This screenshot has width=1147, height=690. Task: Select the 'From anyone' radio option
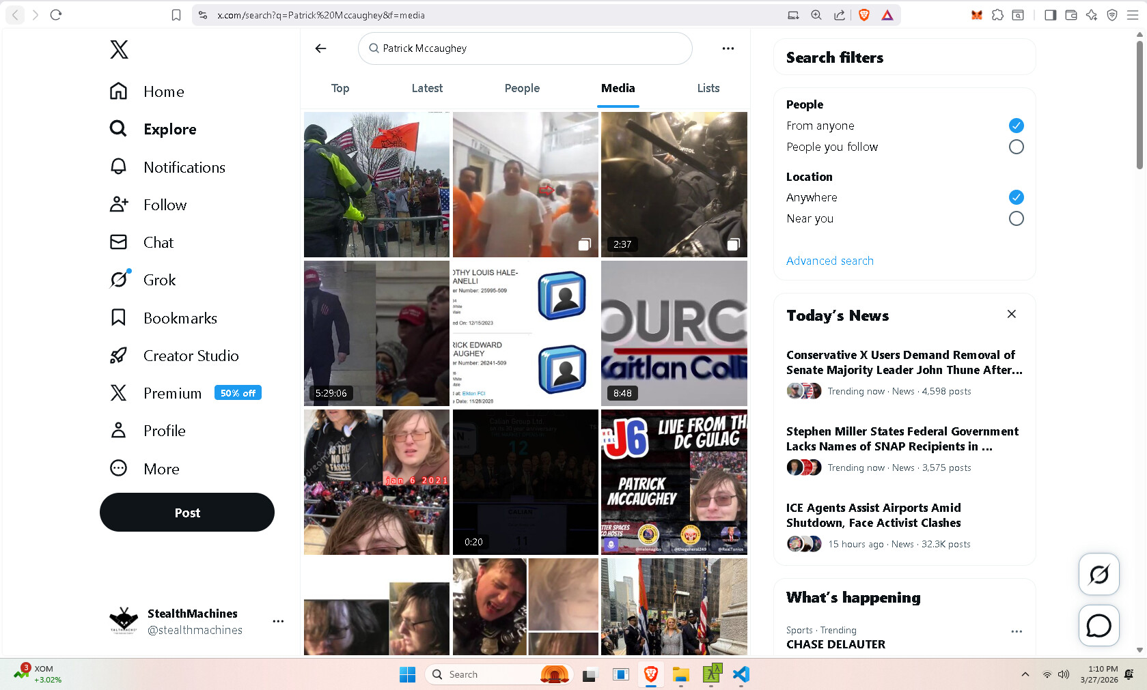[1016, 126]
